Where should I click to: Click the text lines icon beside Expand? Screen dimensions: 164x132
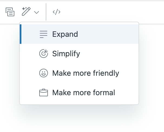(x=43, y=34)
